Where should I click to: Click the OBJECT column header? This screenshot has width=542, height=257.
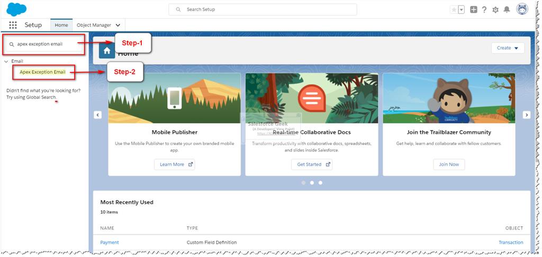(x=514, y=228)
